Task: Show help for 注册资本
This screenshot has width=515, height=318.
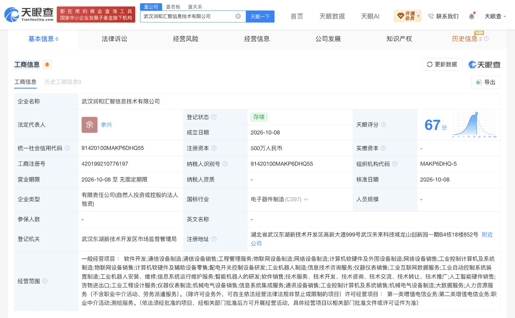Action: pos(214,148)
